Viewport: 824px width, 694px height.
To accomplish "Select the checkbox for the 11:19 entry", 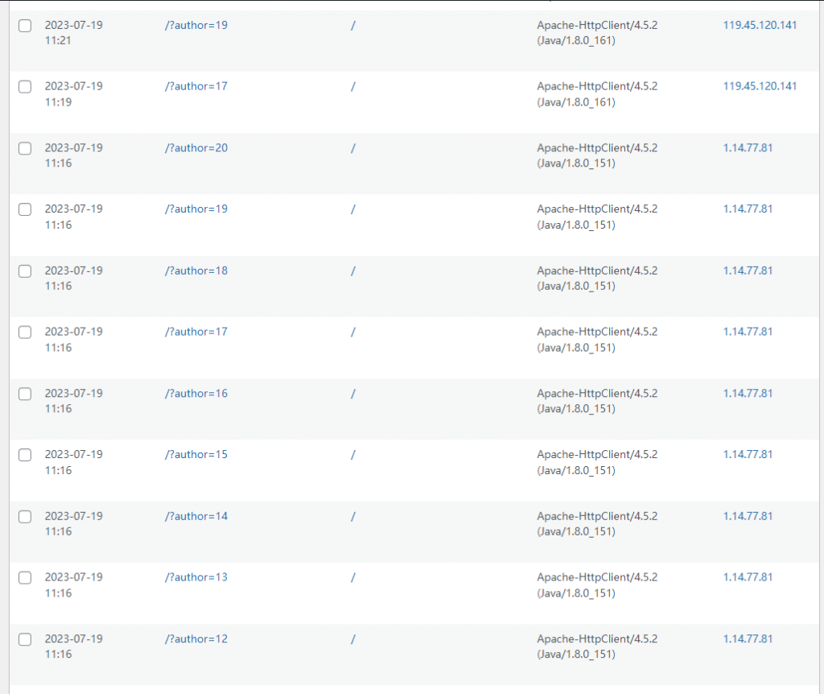I will pyautogui.click(x=25, y=87).
